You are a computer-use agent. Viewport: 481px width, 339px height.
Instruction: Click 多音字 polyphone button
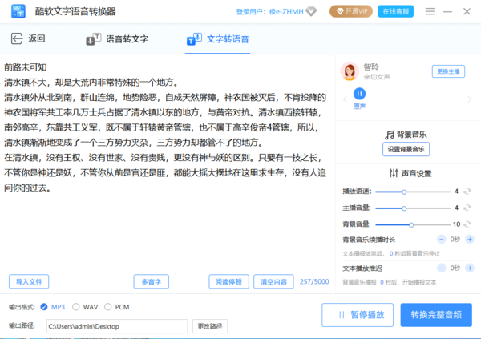[152, 281]
